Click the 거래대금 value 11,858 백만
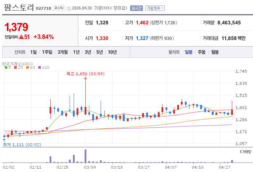Screen dimensions: 253x172 [233, 38]
